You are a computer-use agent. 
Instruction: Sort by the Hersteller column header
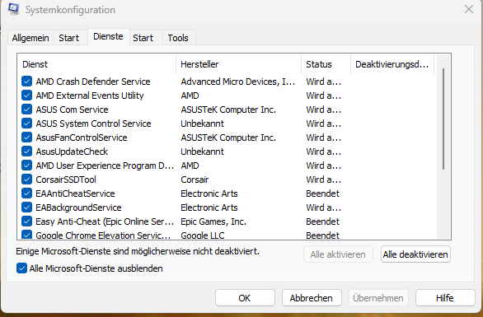coord(238,64)
